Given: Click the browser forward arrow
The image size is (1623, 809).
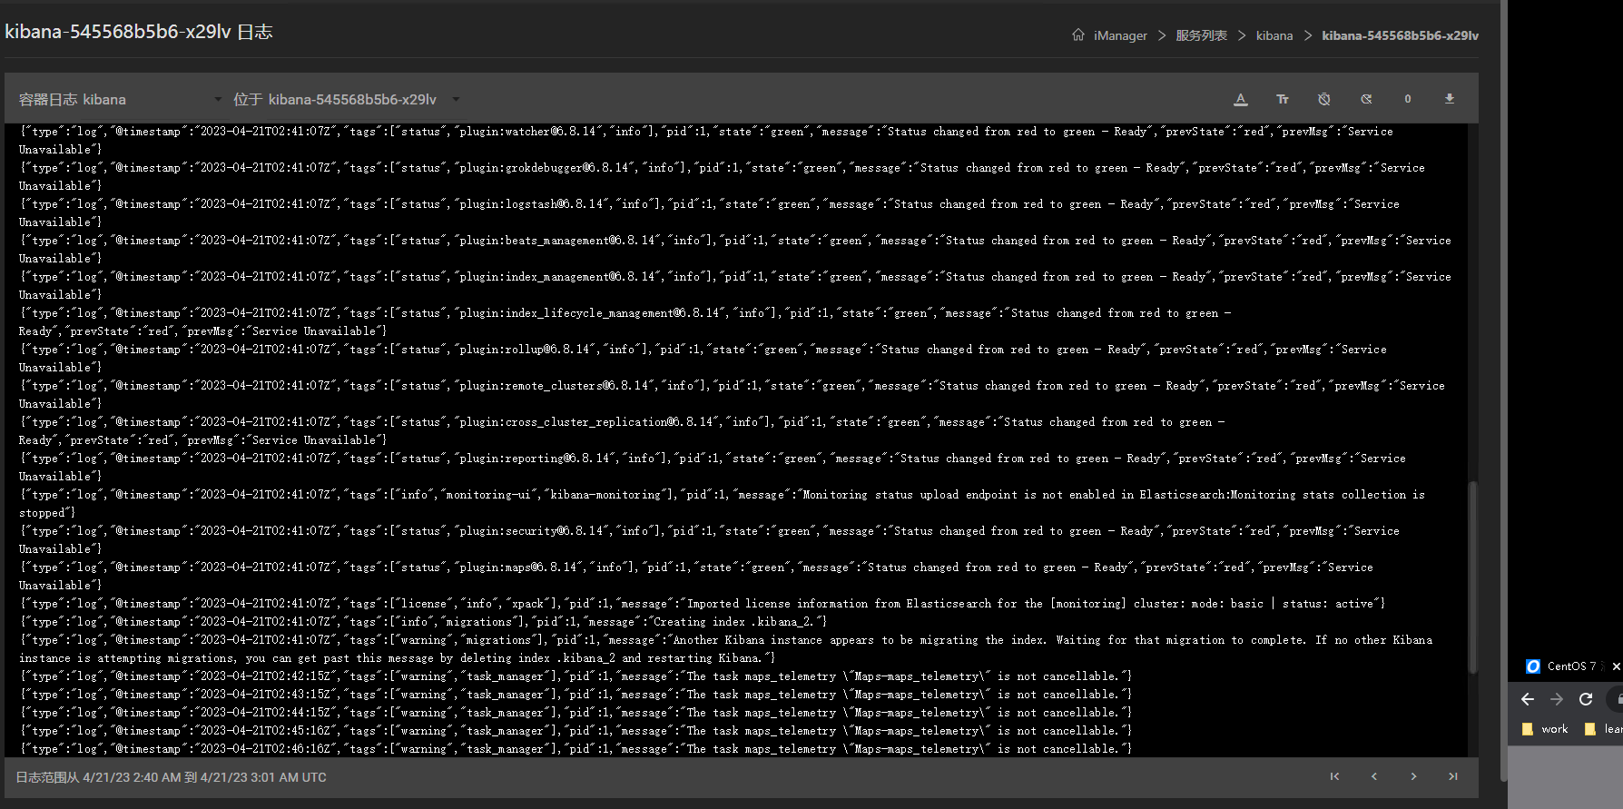Looking at the screenshot, I should click(1557, 699).
